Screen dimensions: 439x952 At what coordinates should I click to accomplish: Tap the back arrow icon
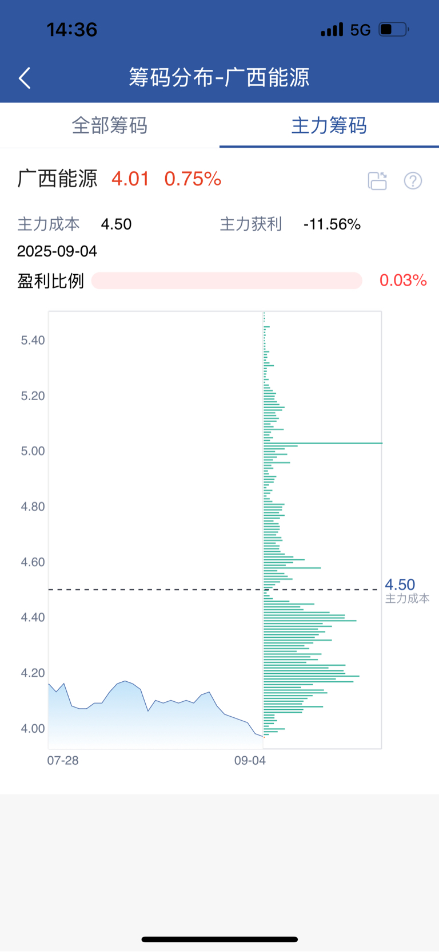click(x=25, y=78)
